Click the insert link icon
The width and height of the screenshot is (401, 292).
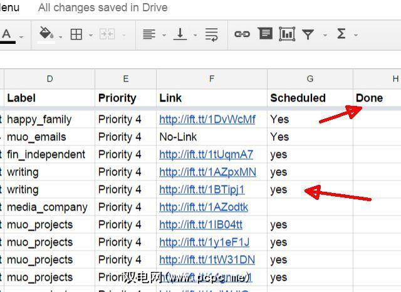point(242,34)
